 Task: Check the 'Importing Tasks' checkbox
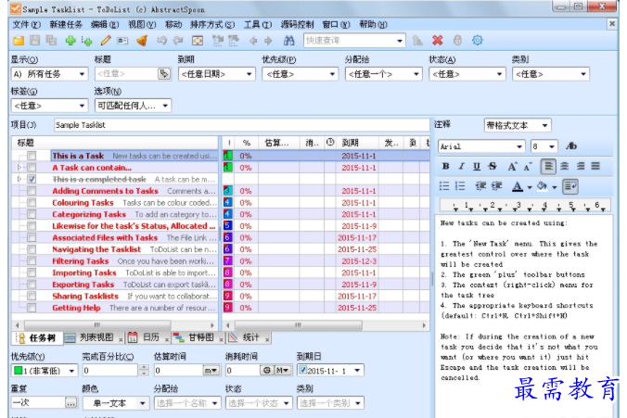pyautogui.click(x=32, y=272)
